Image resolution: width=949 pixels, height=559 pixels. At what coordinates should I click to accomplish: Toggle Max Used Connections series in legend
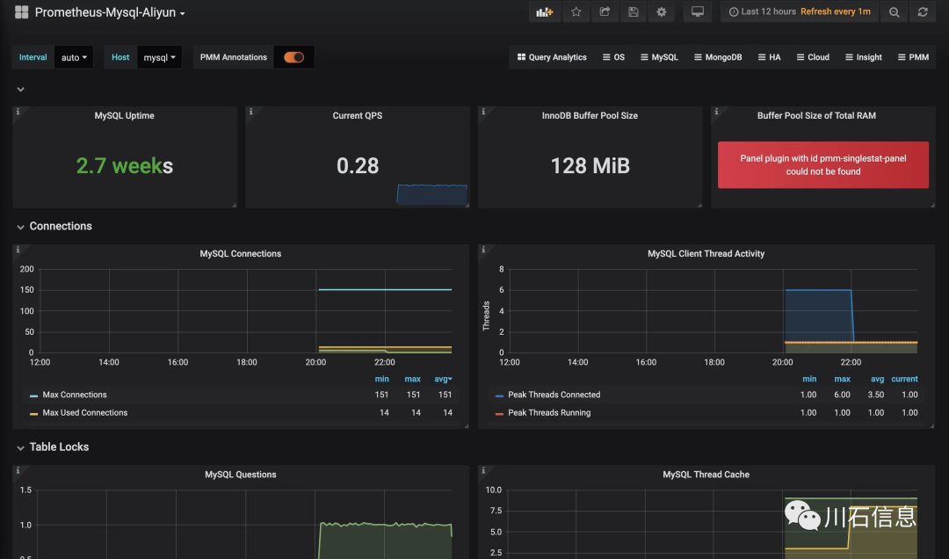84,413
